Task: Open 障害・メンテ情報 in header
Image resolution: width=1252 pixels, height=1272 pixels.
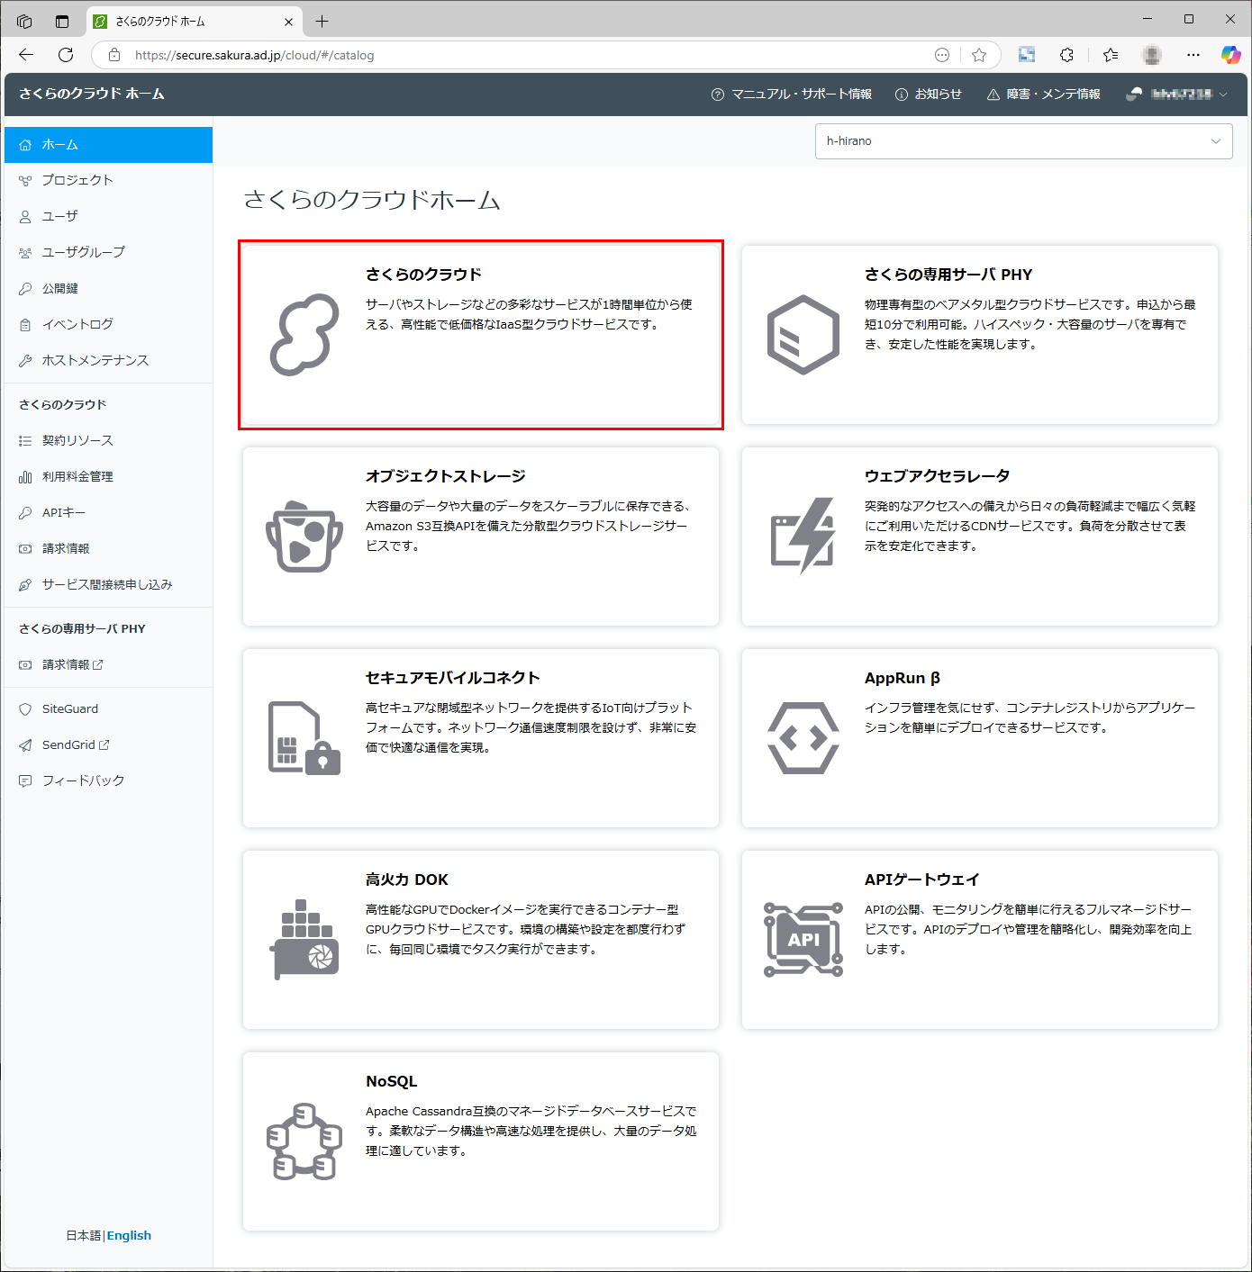Action: click(x=1043, y=95)
